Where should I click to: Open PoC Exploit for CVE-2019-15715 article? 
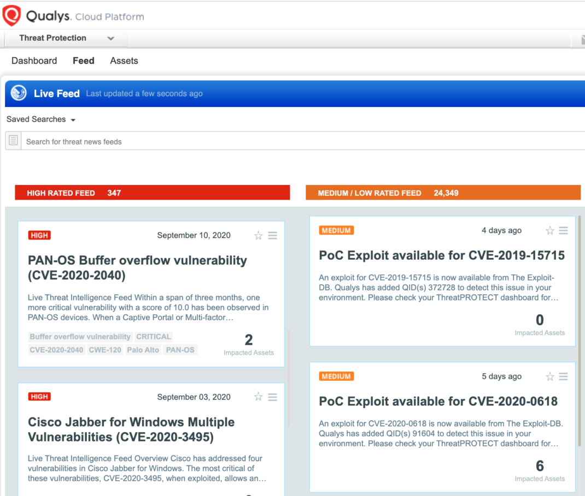click(442, 255)
